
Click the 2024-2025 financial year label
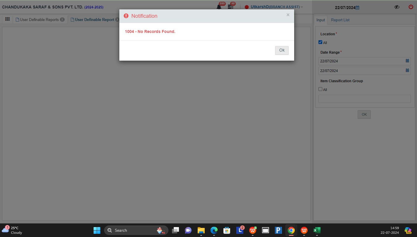tap(94, 7)
